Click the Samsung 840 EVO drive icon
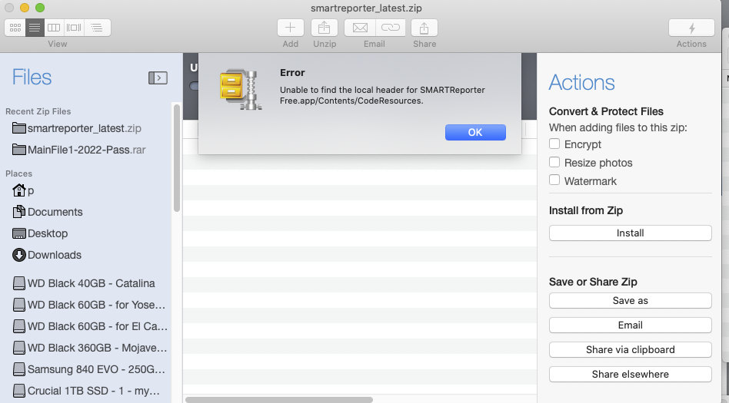 click(19, 369)
